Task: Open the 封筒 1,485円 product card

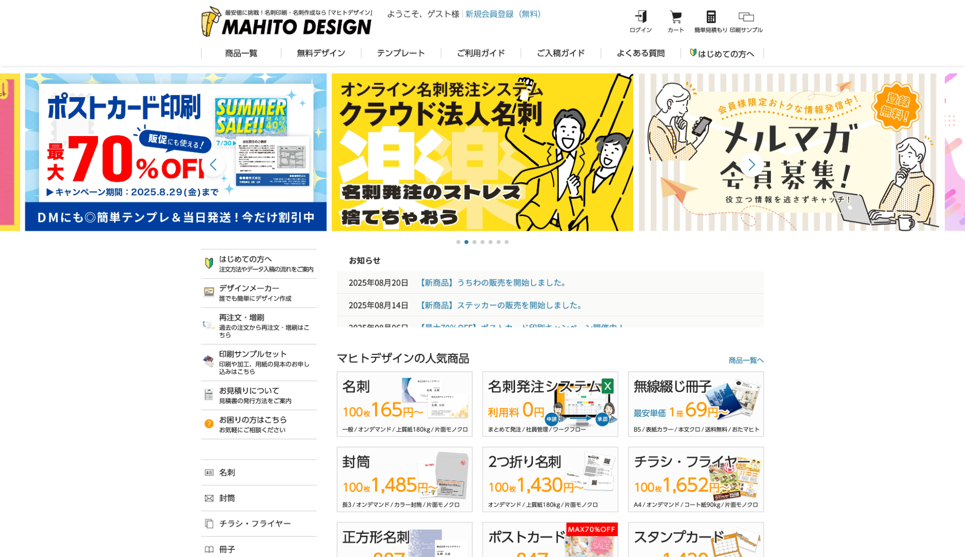Action: 405,479
